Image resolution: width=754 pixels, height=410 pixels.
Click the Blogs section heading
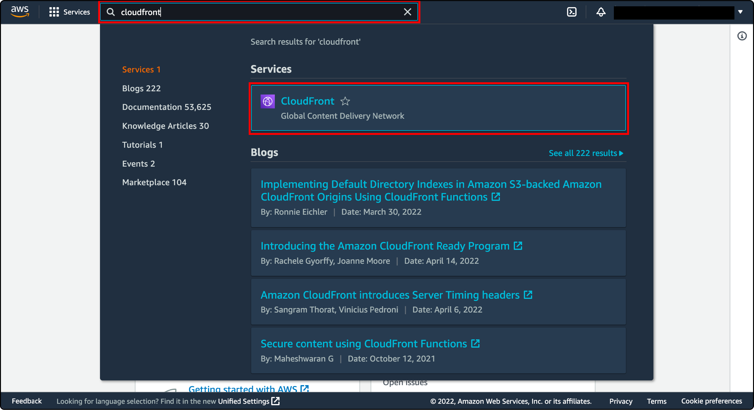coord(264,153)
